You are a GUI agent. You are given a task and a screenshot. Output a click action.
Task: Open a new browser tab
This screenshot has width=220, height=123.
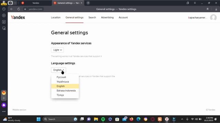click(x=88, y=3)
